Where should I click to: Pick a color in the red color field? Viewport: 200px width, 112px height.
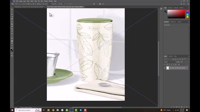[176, 14]
